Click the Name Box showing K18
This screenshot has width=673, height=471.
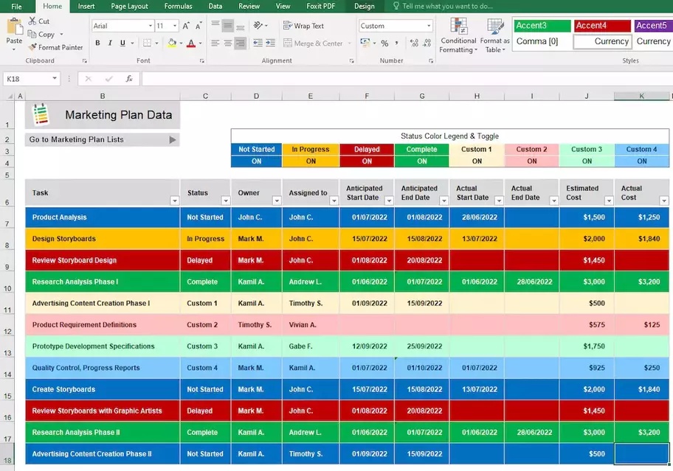[x=27, y=79]
